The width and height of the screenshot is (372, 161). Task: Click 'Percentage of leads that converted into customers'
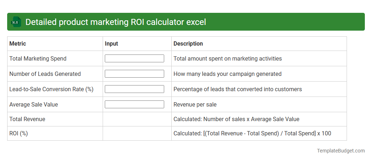(x=238, y=89)
